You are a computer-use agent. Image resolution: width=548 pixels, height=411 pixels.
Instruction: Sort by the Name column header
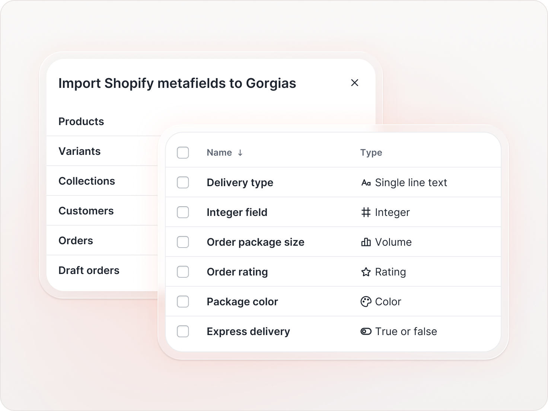(219, 153)
